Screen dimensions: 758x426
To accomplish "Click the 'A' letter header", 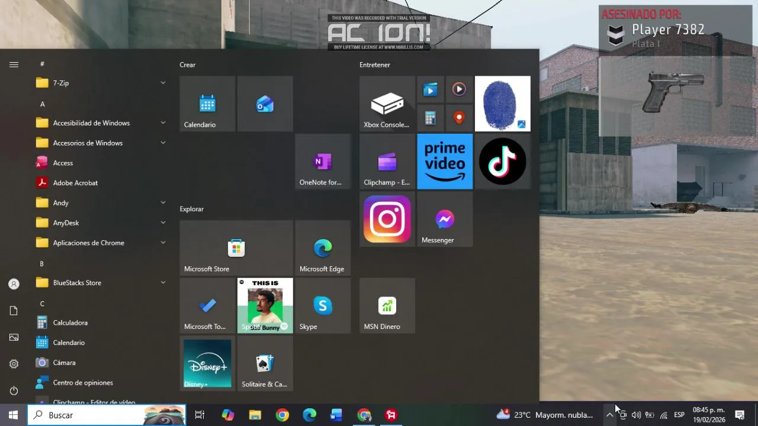I will tap(42, 104).
